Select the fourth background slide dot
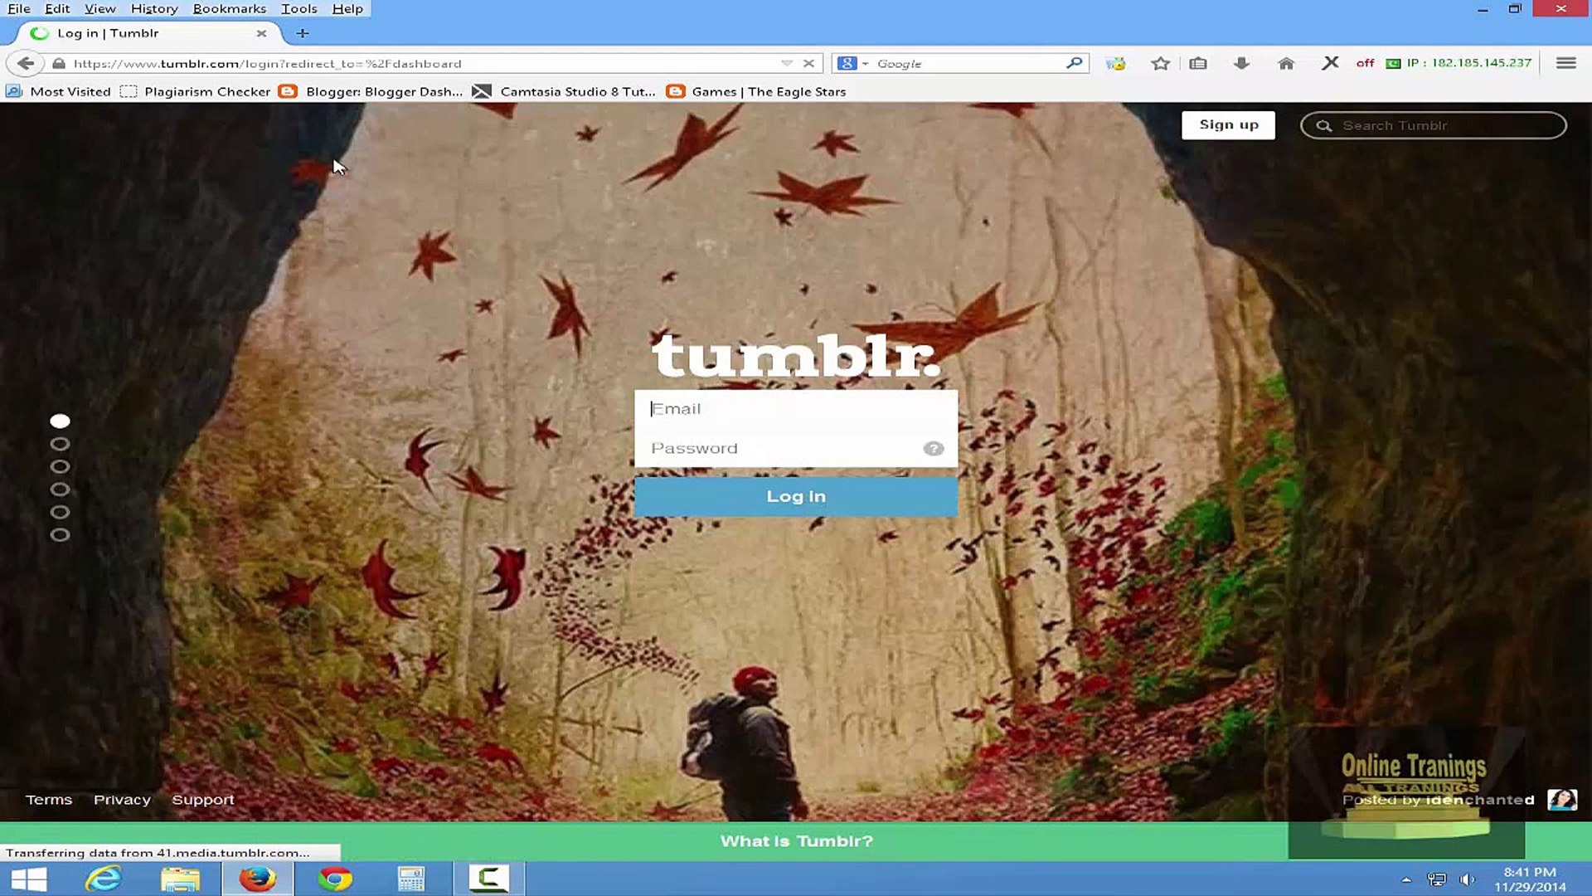 click(x=60, y=489)
